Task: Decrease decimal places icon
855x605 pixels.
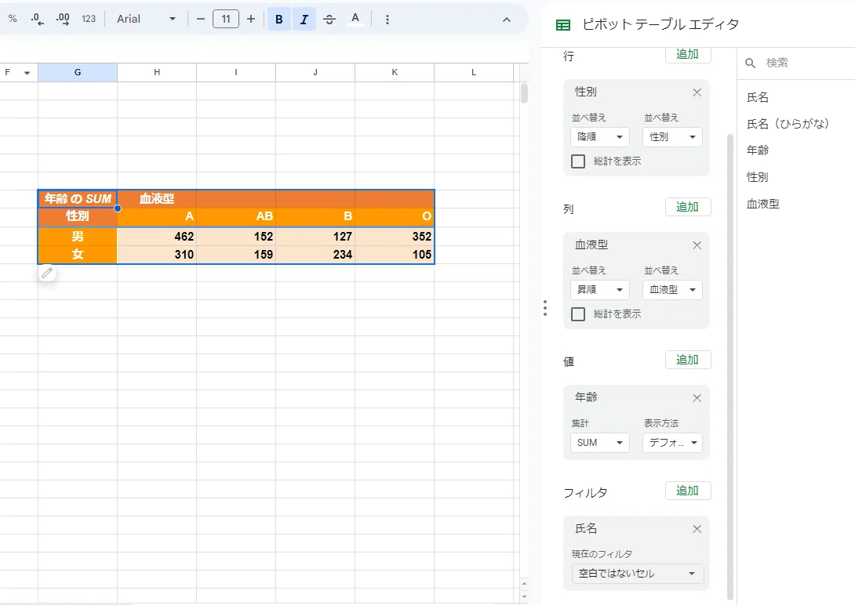Action: point(37,19)
